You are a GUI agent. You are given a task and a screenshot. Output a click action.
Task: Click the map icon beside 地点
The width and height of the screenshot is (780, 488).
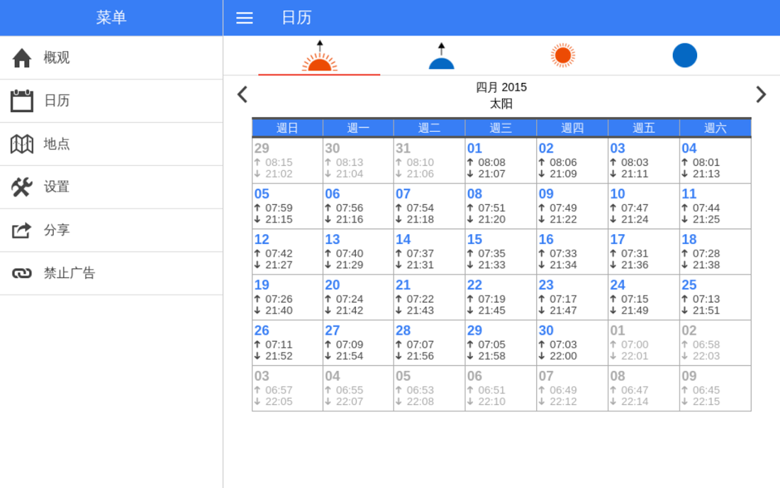coord(22,144)
